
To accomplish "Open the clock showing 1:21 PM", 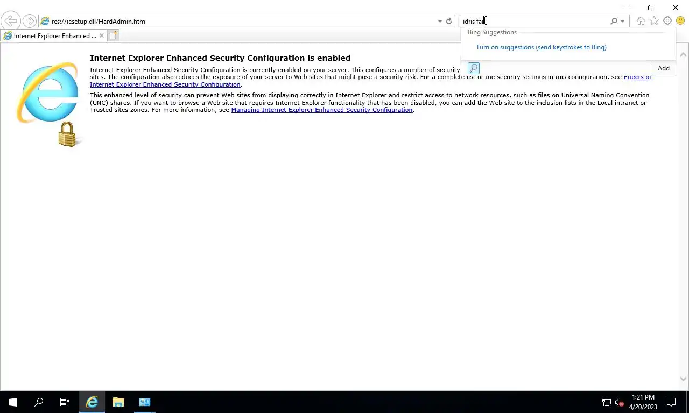I will click(643, 402).
